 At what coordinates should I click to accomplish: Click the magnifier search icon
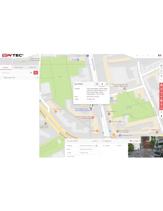tap(31, 73)
